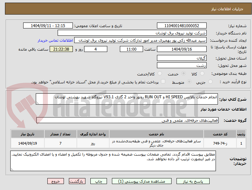The height and width of the screenshot is (190, 252).
Task: Click the اطلاعات خدمات مورد نیاز section heading
Action: coord(224,109)
